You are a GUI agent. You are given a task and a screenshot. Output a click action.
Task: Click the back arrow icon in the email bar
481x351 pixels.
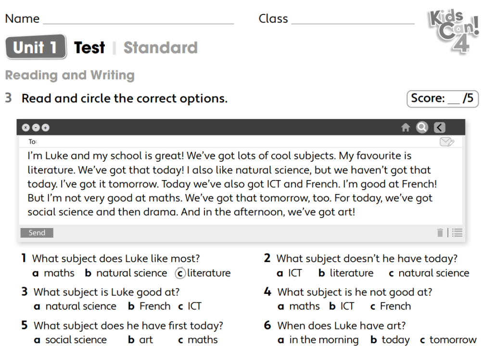tap(440, 127)
